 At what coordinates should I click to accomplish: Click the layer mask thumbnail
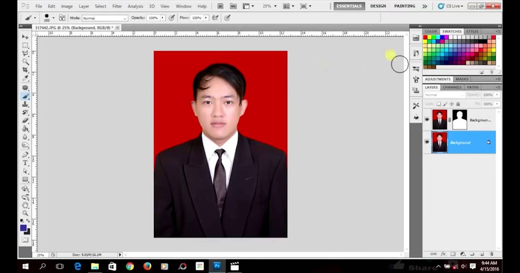coord(459,120)
